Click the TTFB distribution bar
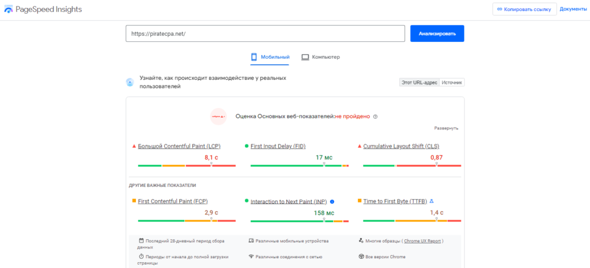590x268 pixels. click(412, 221)
